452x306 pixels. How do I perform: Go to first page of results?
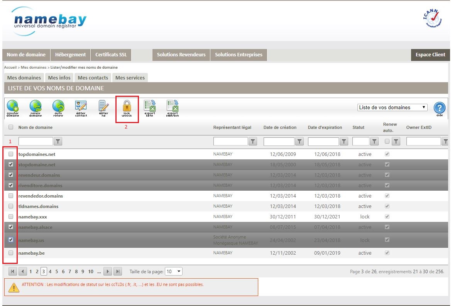point(13,271)
